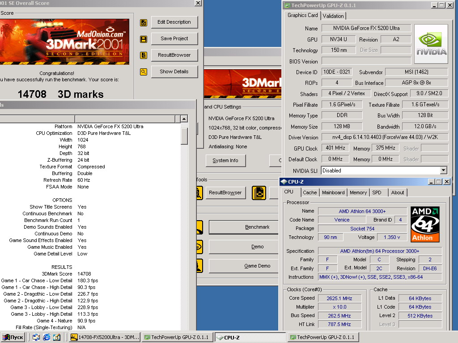The width and height of the screenshot is (458, 343).
Task: Click the System Info button
Action: [225, 161]
